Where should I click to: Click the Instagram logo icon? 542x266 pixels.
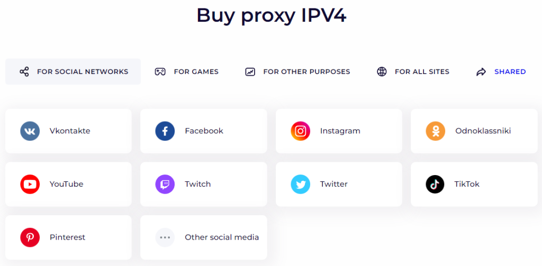pyautogui.click(x=301, y=131)
